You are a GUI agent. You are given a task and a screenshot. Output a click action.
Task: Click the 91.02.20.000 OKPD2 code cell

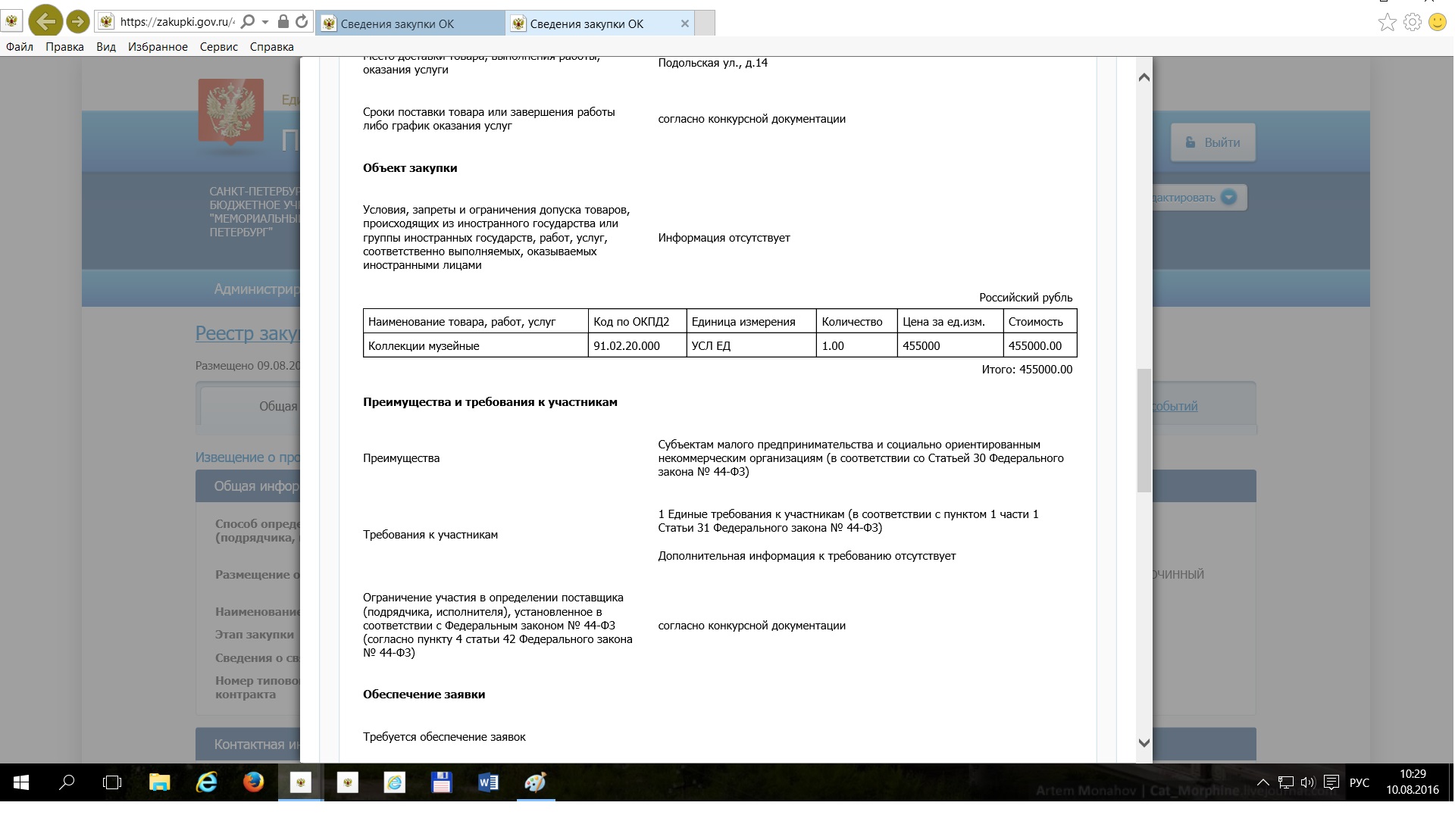point(637,345)
